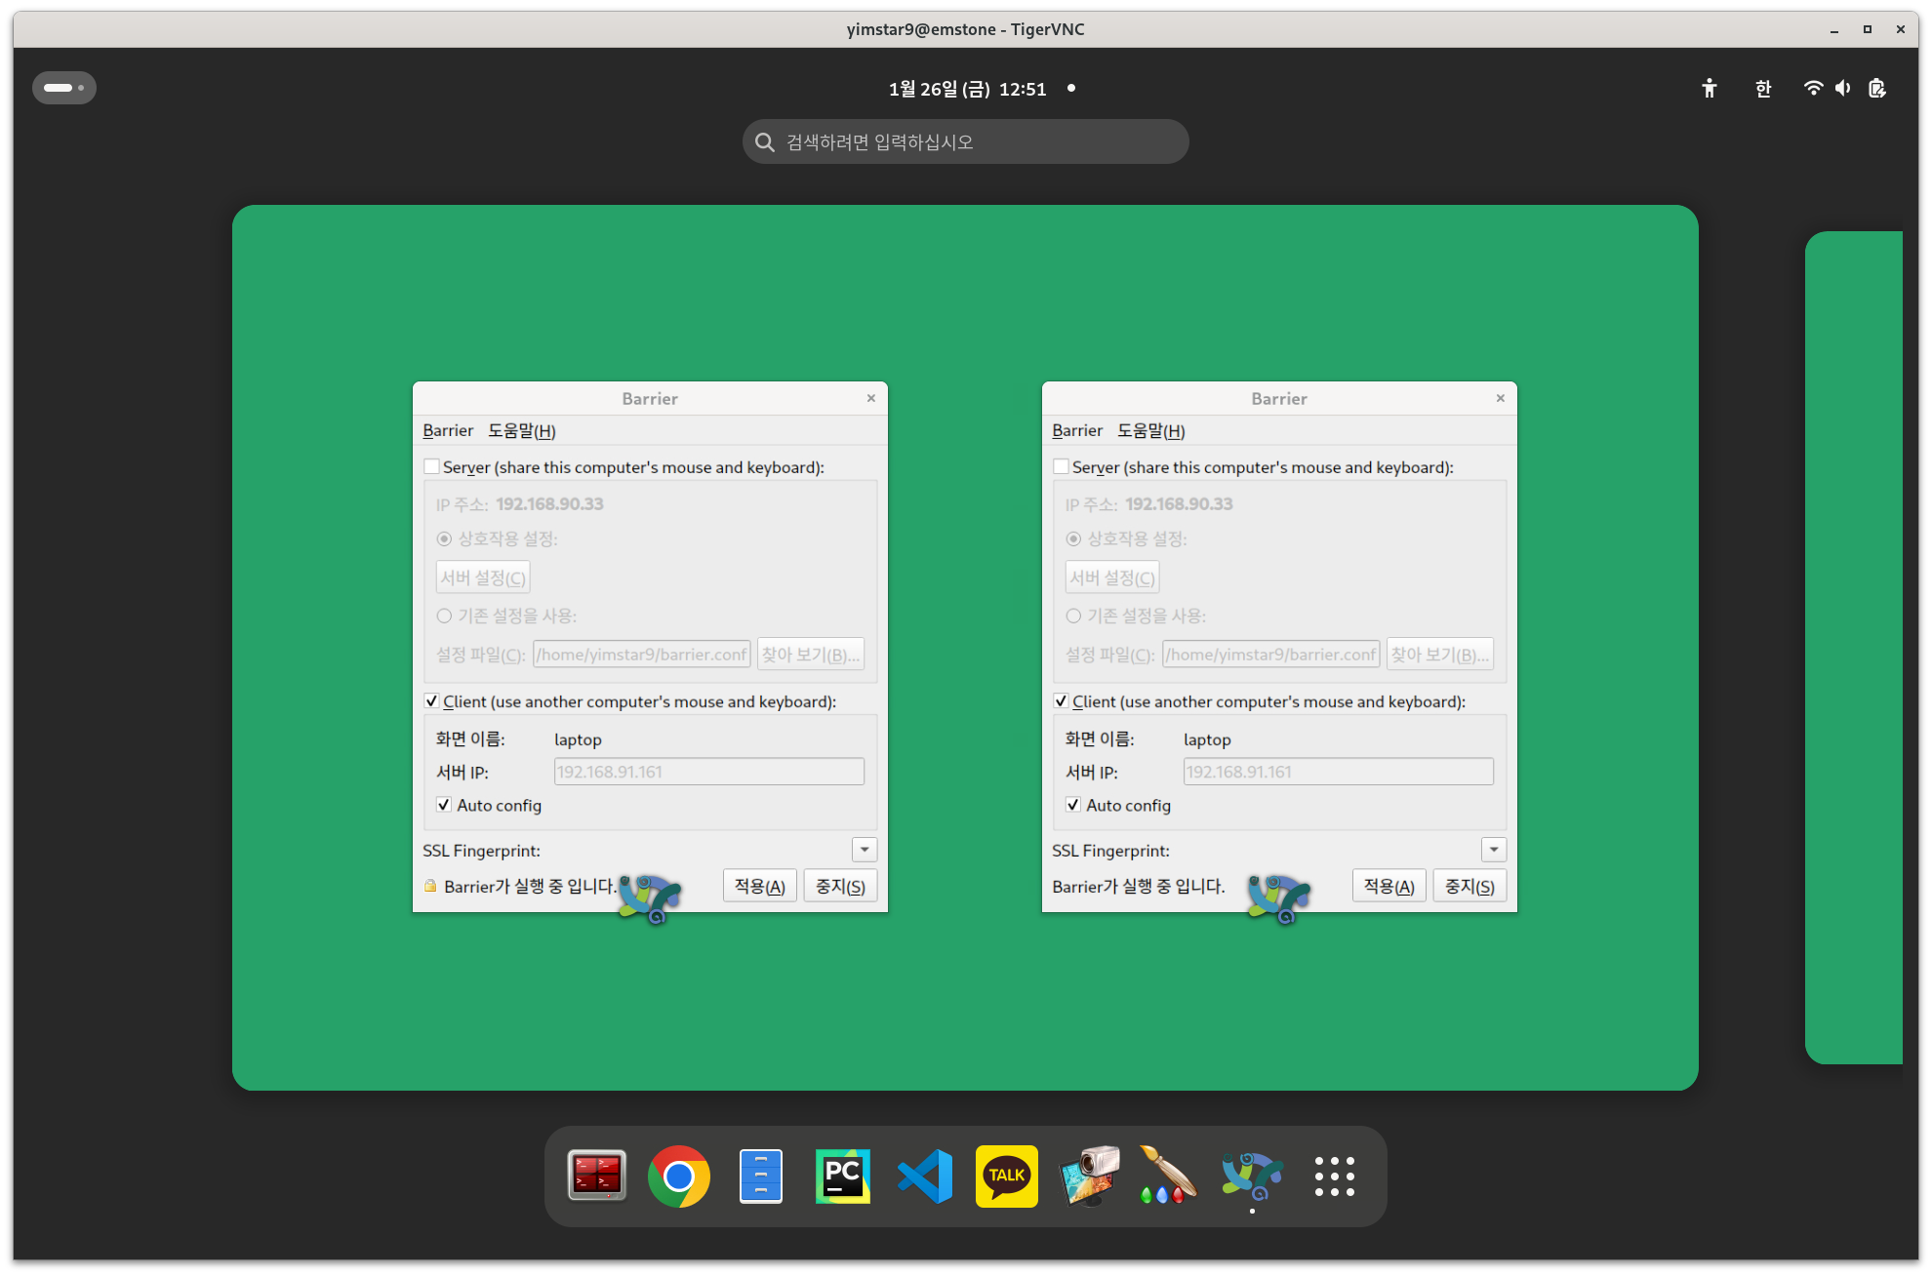Click 적용(A) apply button in right window
Viewport: 1932px width, 1276px height.
[1389, 886]
